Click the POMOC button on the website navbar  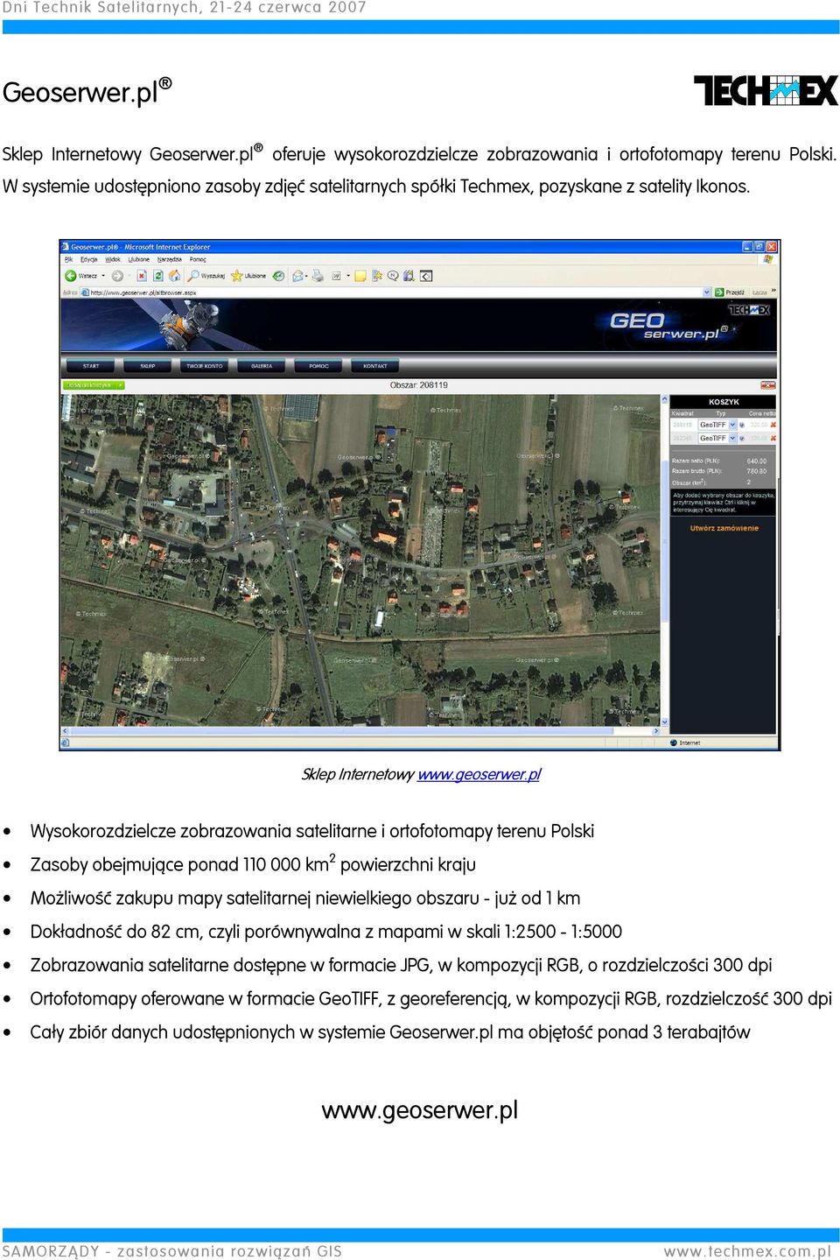point(318,366)
